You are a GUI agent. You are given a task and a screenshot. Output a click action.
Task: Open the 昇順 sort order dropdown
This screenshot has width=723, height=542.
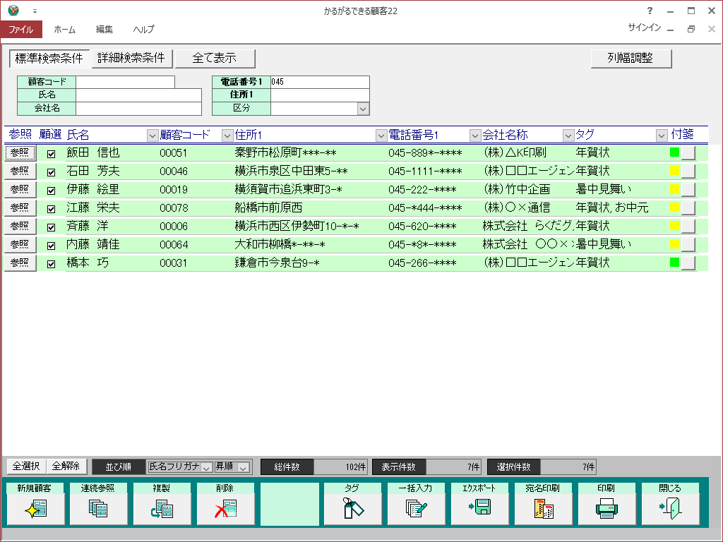244,467
